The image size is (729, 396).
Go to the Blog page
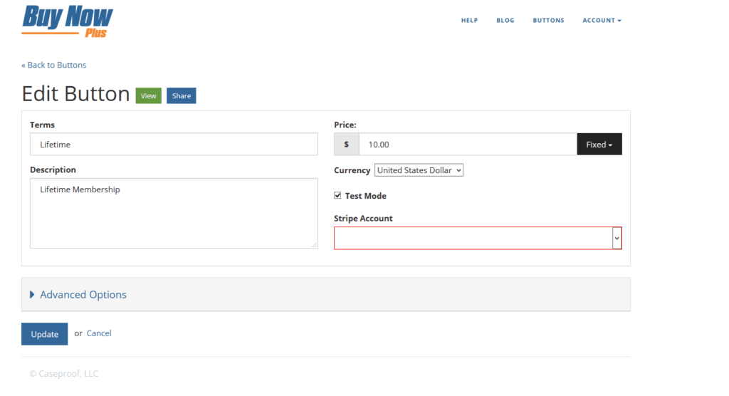coord(505,21)
